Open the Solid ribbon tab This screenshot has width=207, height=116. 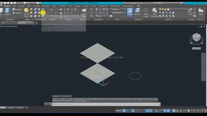pos(14,6)
